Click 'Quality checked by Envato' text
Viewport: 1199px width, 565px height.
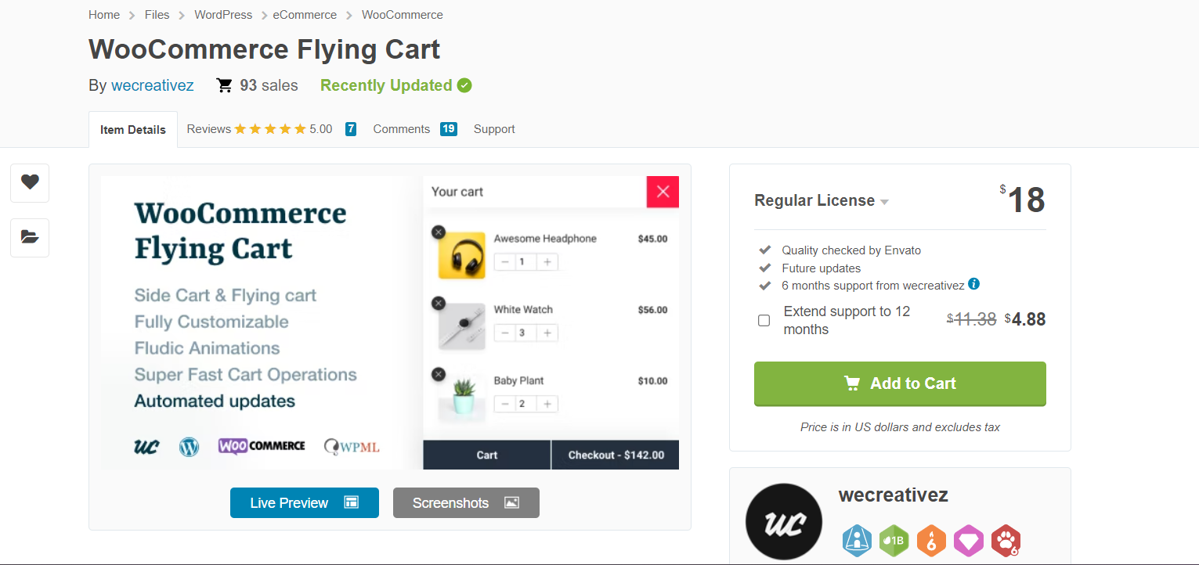coord(851,250)
